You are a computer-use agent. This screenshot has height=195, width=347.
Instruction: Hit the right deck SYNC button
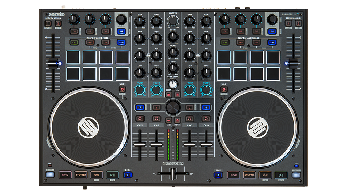pos(234,175)
